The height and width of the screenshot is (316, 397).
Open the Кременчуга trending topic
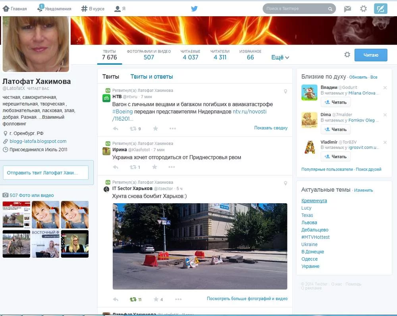[314, 200]
